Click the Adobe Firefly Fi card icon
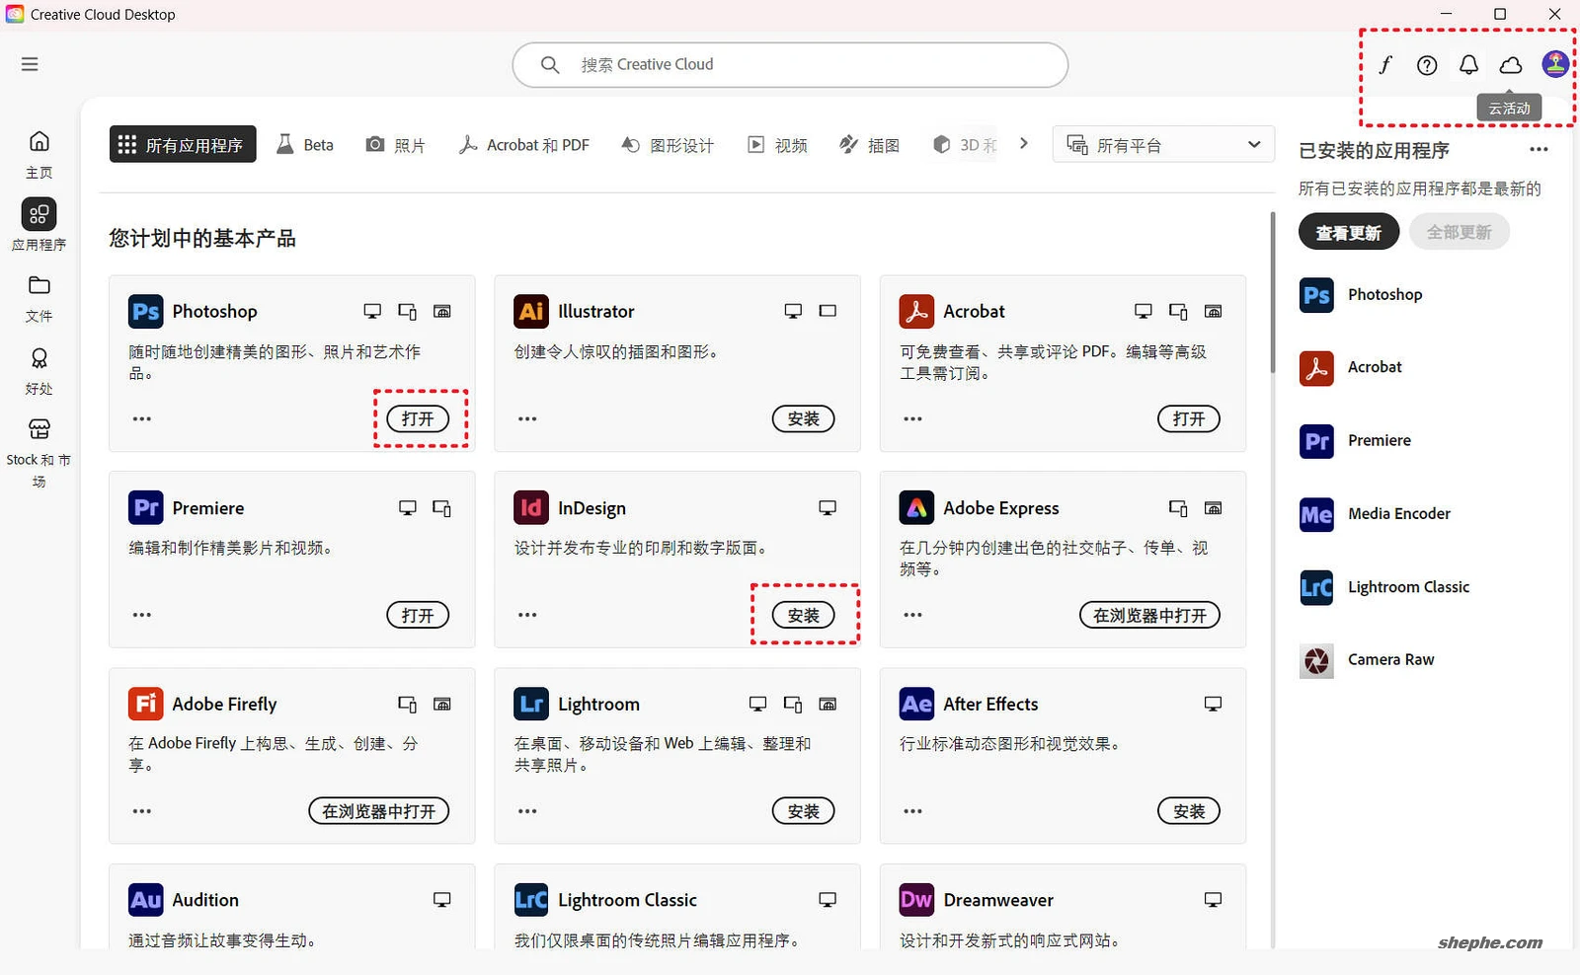The height and width of the screenshot is (975, 1580). [x=146, y=704]
